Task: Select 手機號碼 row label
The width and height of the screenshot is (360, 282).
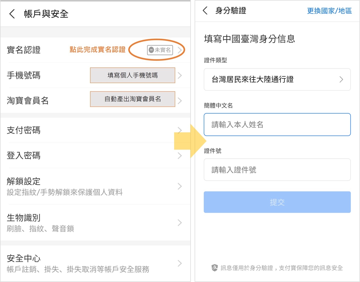Action: point(24,75)
